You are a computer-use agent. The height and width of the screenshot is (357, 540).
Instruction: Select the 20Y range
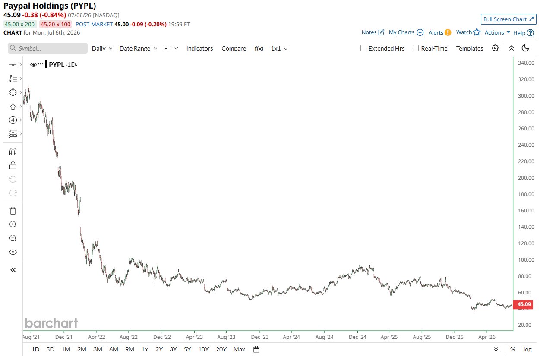pos(221,349)
